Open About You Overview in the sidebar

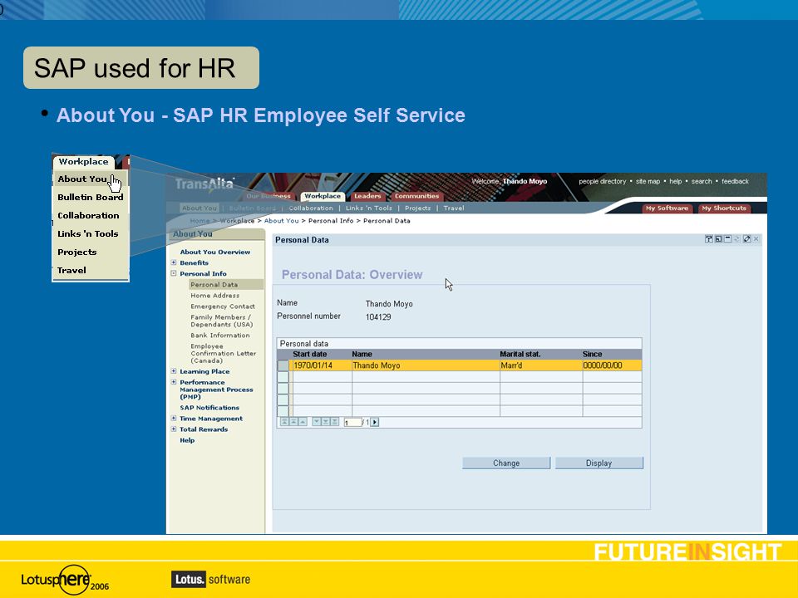[x=214, y=252]
